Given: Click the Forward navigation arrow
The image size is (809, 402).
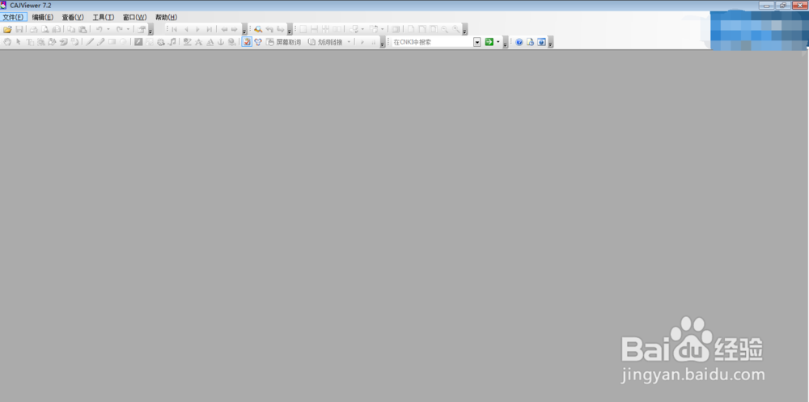Looking at the screenshot, I should pos(235,29).
